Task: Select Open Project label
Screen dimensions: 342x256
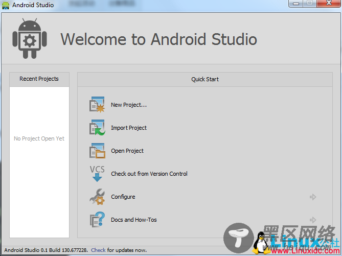Action: pos(127,151)
